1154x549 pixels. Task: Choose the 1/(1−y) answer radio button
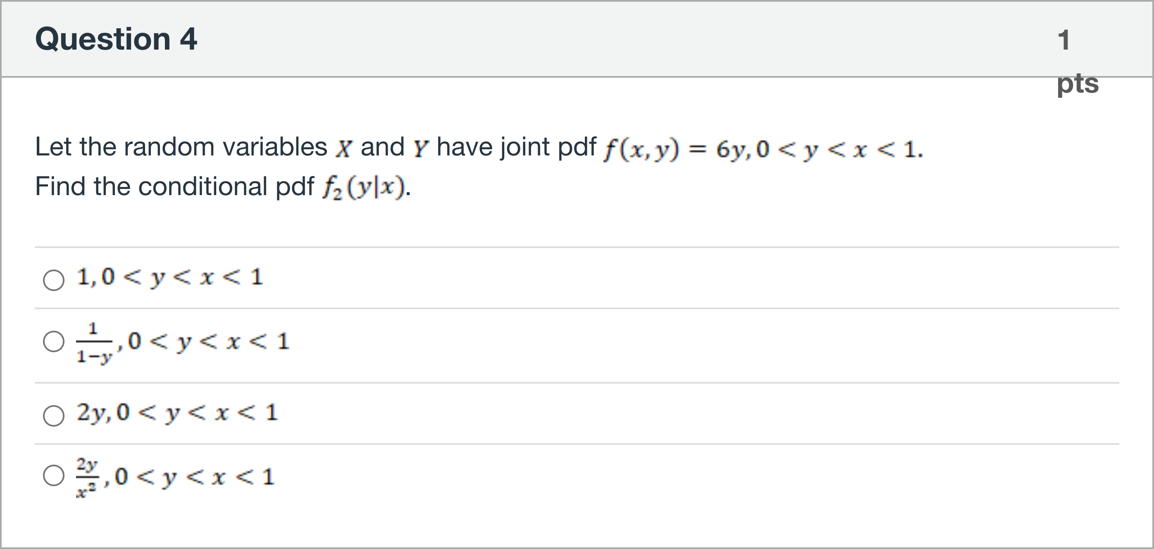click(x=54, y=341)
